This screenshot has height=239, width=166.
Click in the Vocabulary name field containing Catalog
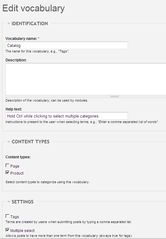coord(67,45)
